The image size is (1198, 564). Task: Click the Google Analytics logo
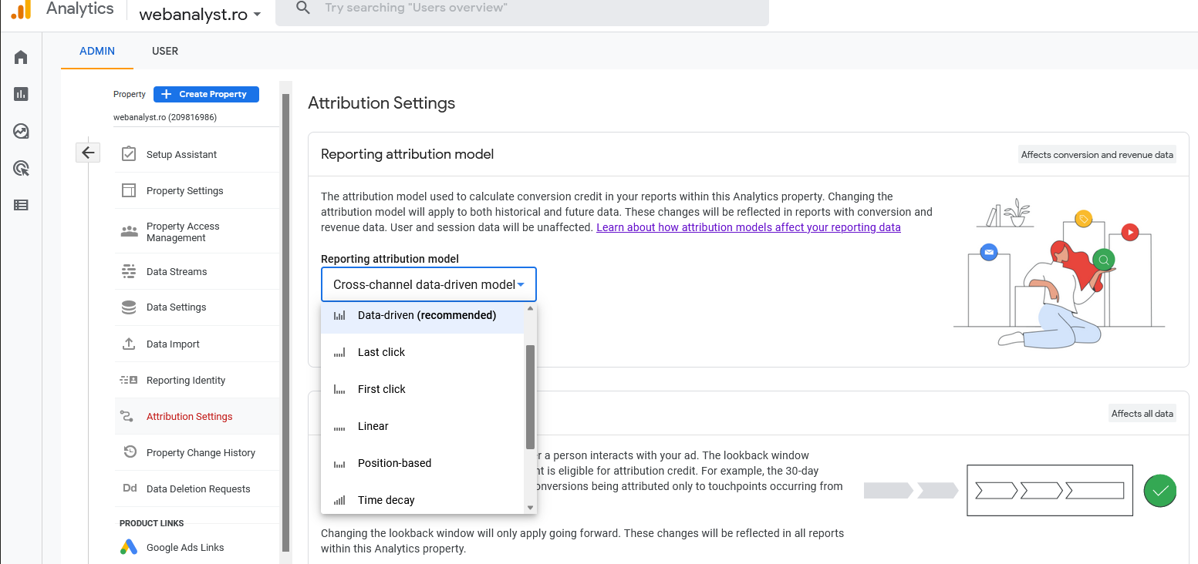(21, 9)
